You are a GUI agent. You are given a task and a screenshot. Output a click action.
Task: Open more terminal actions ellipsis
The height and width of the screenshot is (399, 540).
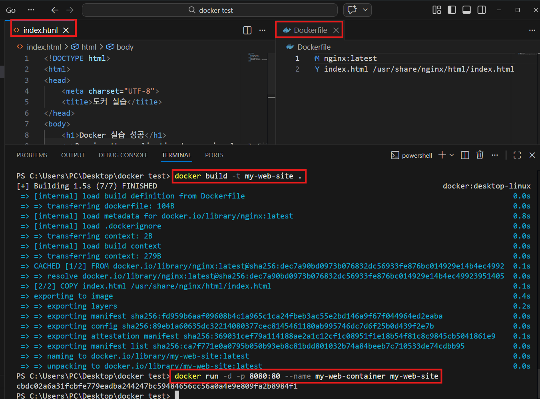point(495,155)
